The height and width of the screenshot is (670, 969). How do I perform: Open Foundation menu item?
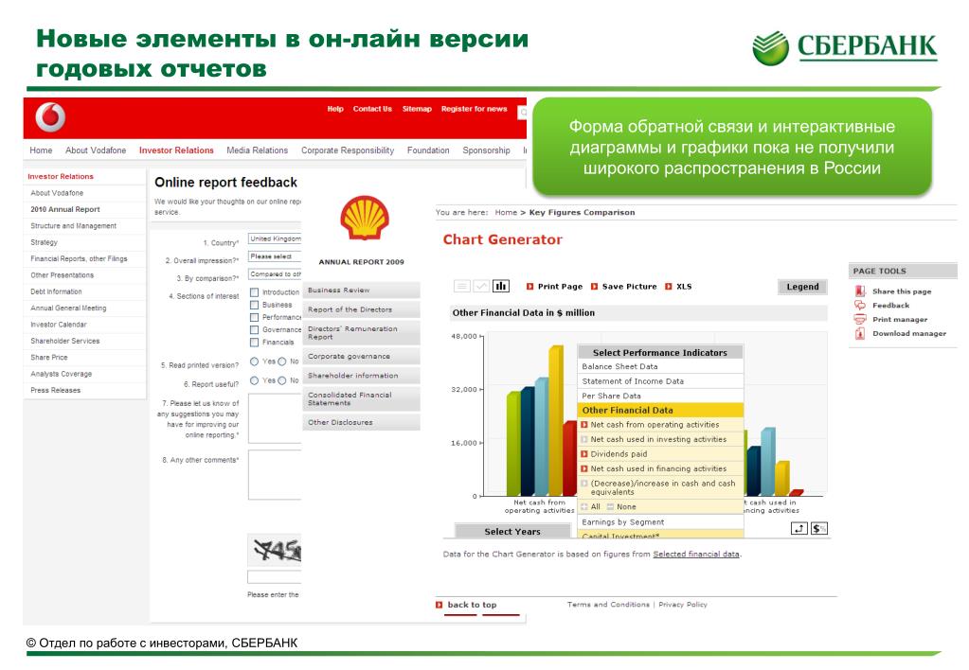[x=428, y=150]
